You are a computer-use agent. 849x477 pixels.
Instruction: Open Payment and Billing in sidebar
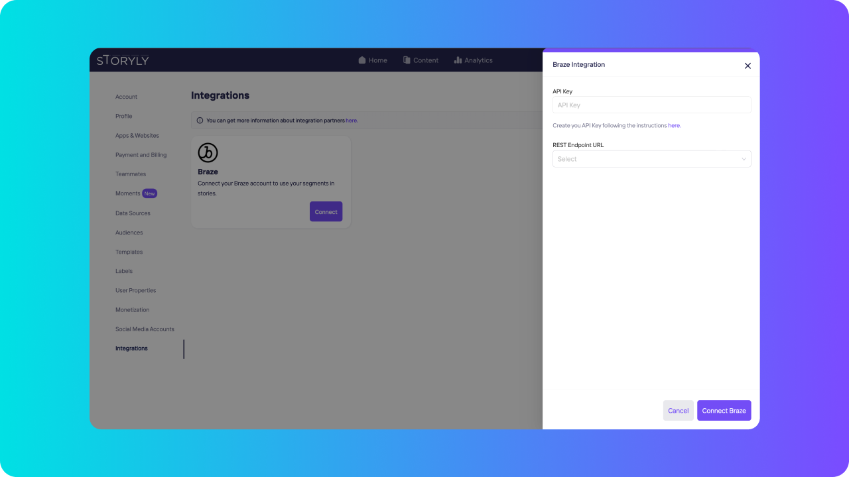coord(141,155)
